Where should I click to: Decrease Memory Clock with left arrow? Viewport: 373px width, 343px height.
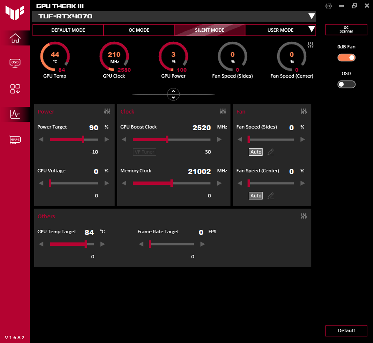[124, 183]
